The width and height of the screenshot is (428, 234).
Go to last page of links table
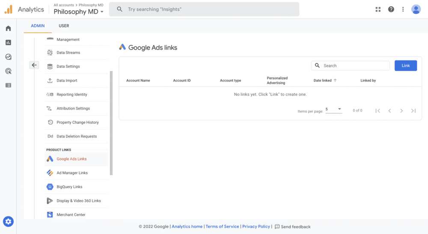[x=413, y=111]
